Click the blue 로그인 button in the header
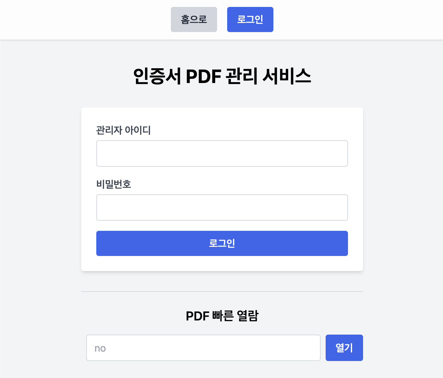This screenshot has height=378, width=443. click(x=250, y=19)
